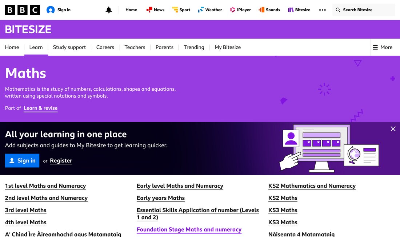Open the Bitesize Home tab
The image size is (400, 237).
pyautogui.click(x=12, y=47)
